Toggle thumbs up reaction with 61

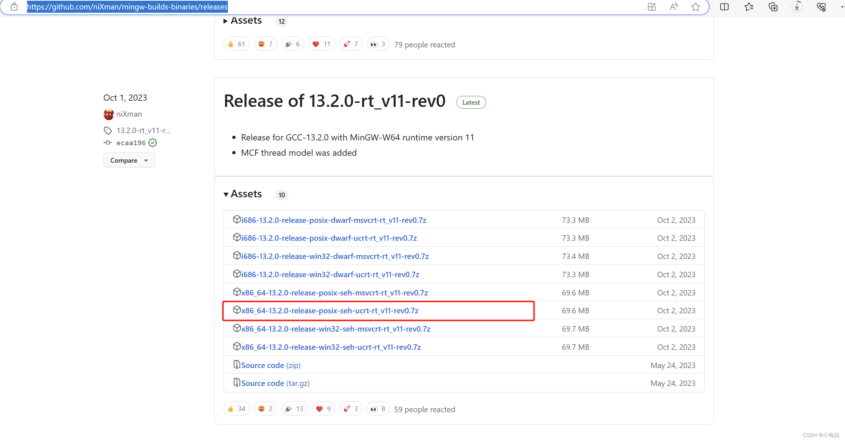point(237,44)
